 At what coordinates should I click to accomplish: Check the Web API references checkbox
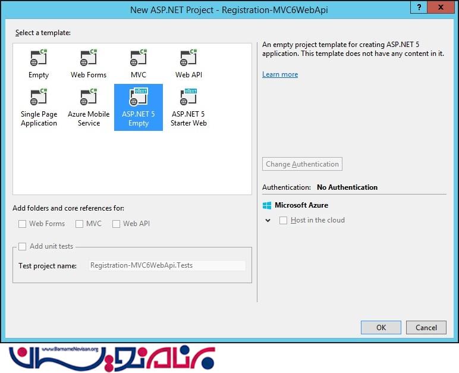[x=117, y=224]
